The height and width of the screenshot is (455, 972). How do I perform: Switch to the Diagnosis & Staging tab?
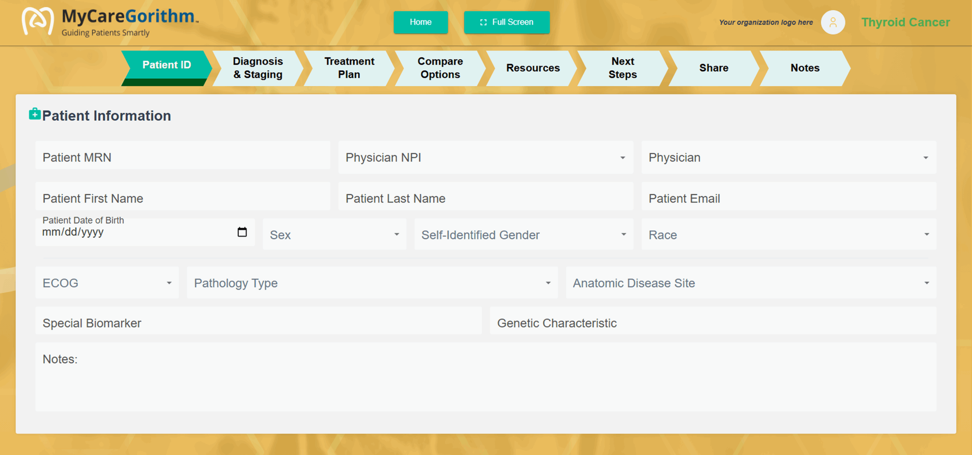(258, 68)
